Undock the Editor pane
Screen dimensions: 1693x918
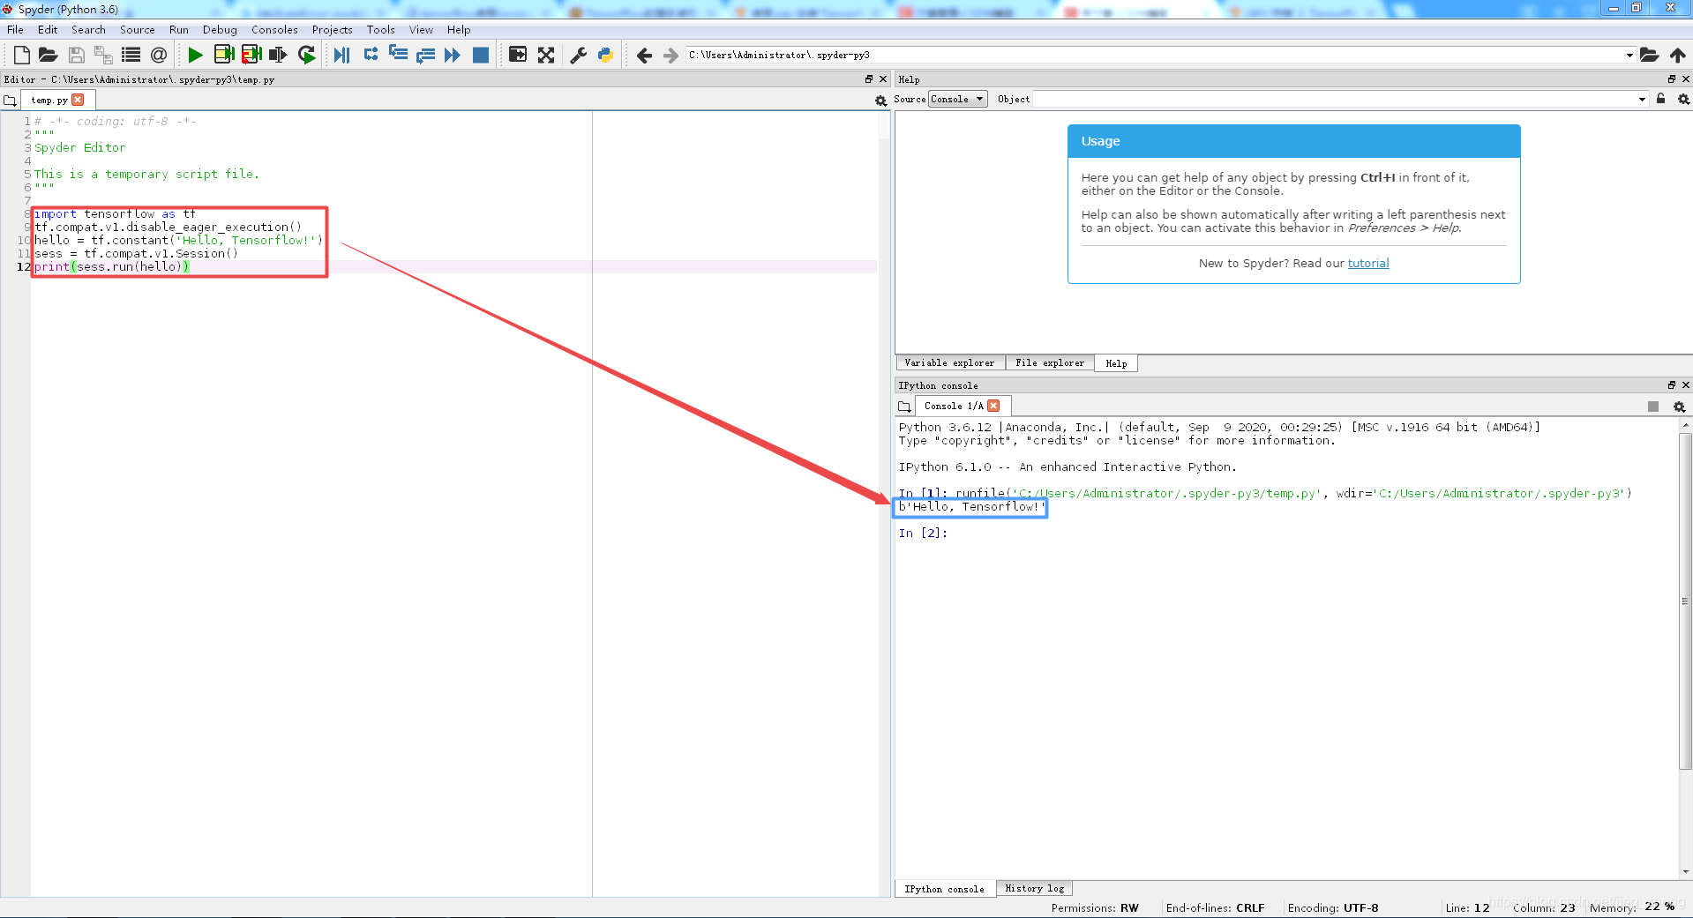pyautogui.click(x=868, y=79)
